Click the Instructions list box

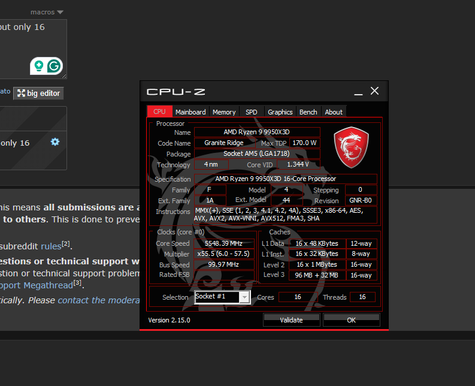pyautogui.click(x=285, y=215)
